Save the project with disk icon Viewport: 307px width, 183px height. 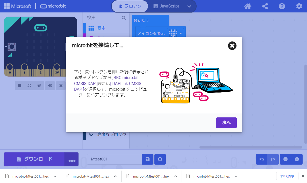[x=148, y=159]
